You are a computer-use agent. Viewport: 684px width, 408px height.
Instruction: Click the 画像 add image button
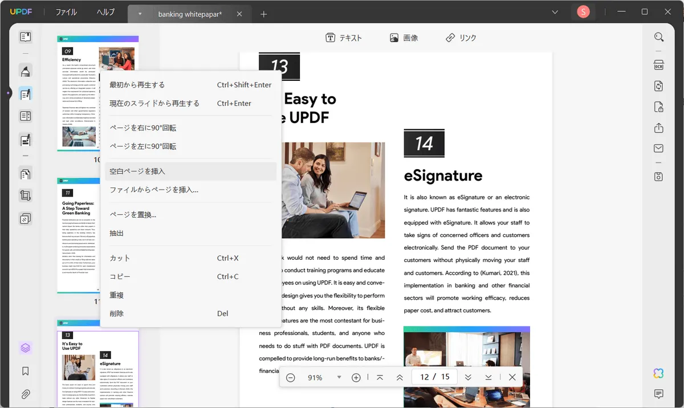point(404,38)
